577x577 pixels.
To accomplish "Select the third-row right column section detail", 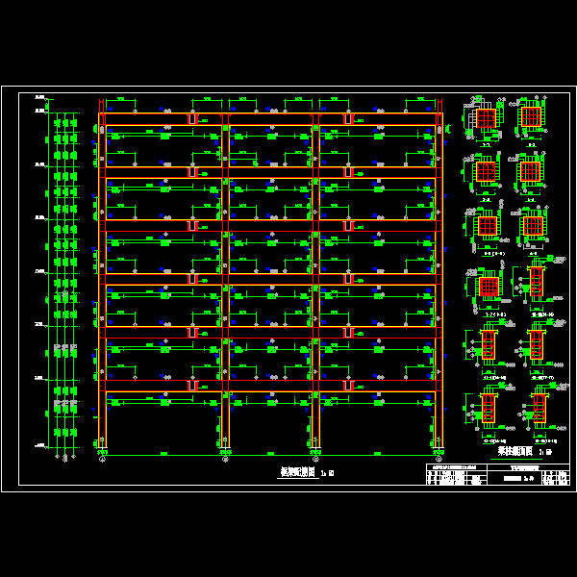I will pyautogui.click(x=532, y=226).
